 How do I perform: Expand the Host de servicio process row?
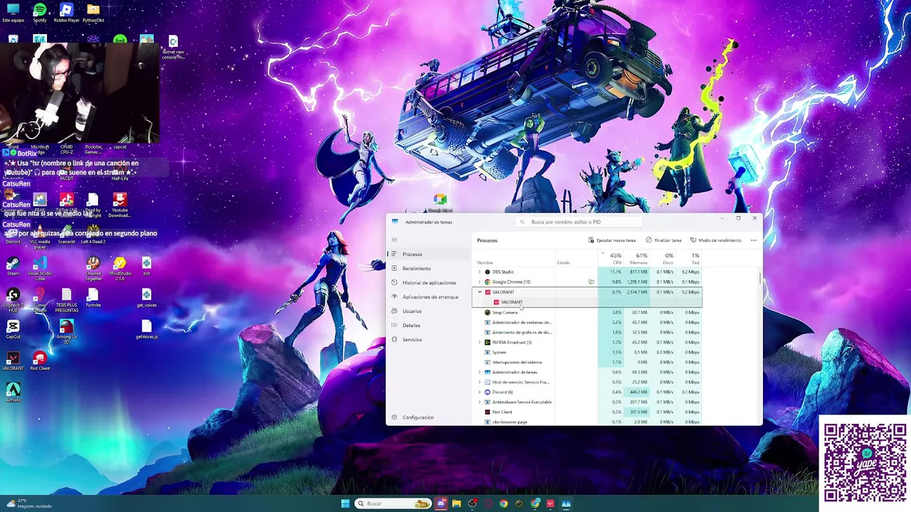(x=480, y=382)
